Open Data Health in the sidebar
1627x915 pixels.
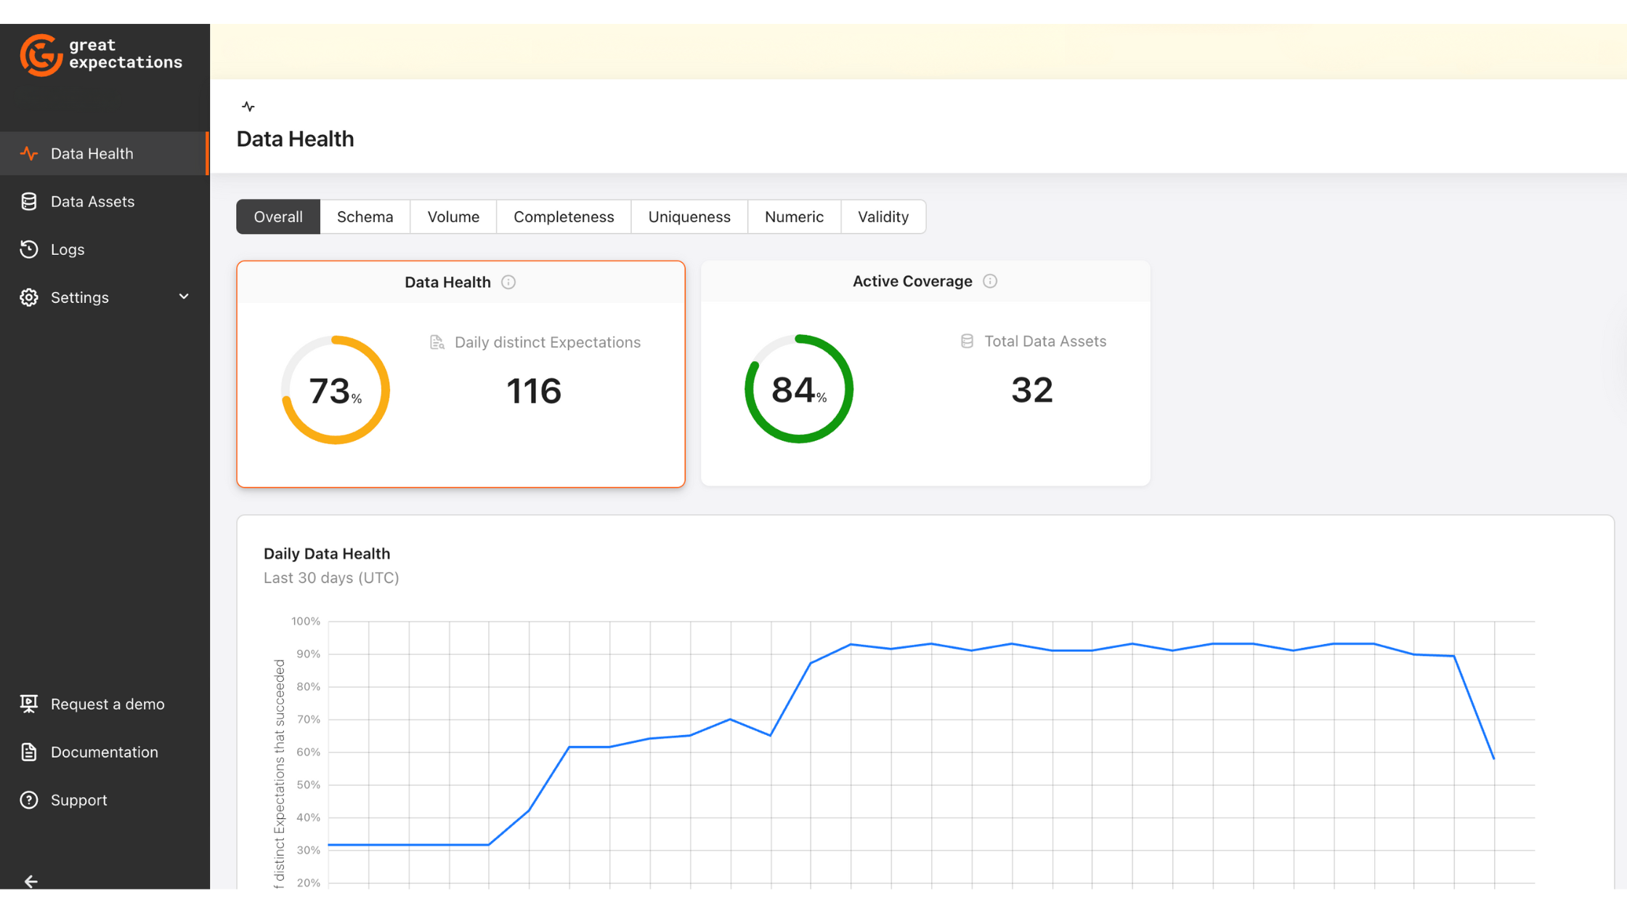(x=105, y=153)
